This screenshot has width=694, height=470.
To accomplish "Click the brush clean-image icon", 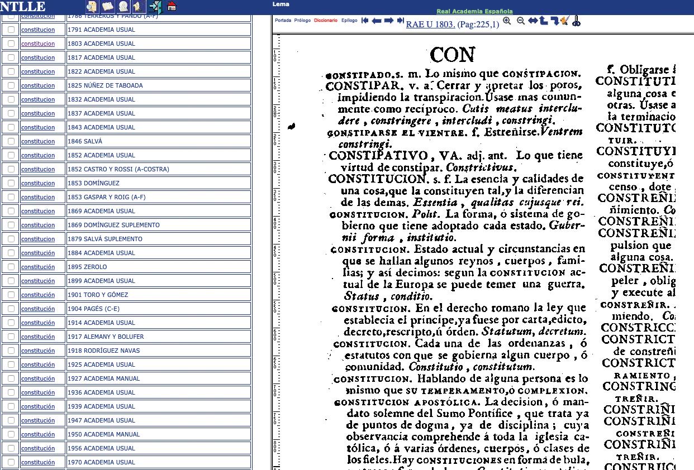I will coord(564,21).
